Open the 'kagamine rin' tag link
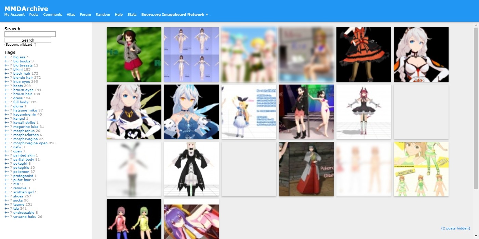This screenshot has height=239, width=479. pyautogui.click(x=25, y=115)
